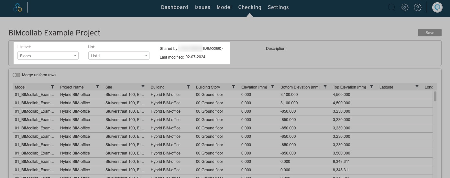Filter the Top Elevation [mm] column
Image resolution: width=450 pixels, height=178 pixels.
point(372,87)
